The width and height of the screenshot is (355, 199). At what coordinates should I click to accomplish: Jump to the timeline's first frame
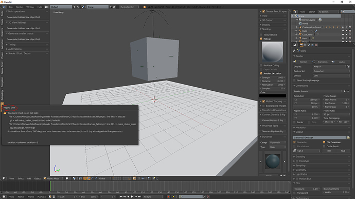[x=121, y=197]
